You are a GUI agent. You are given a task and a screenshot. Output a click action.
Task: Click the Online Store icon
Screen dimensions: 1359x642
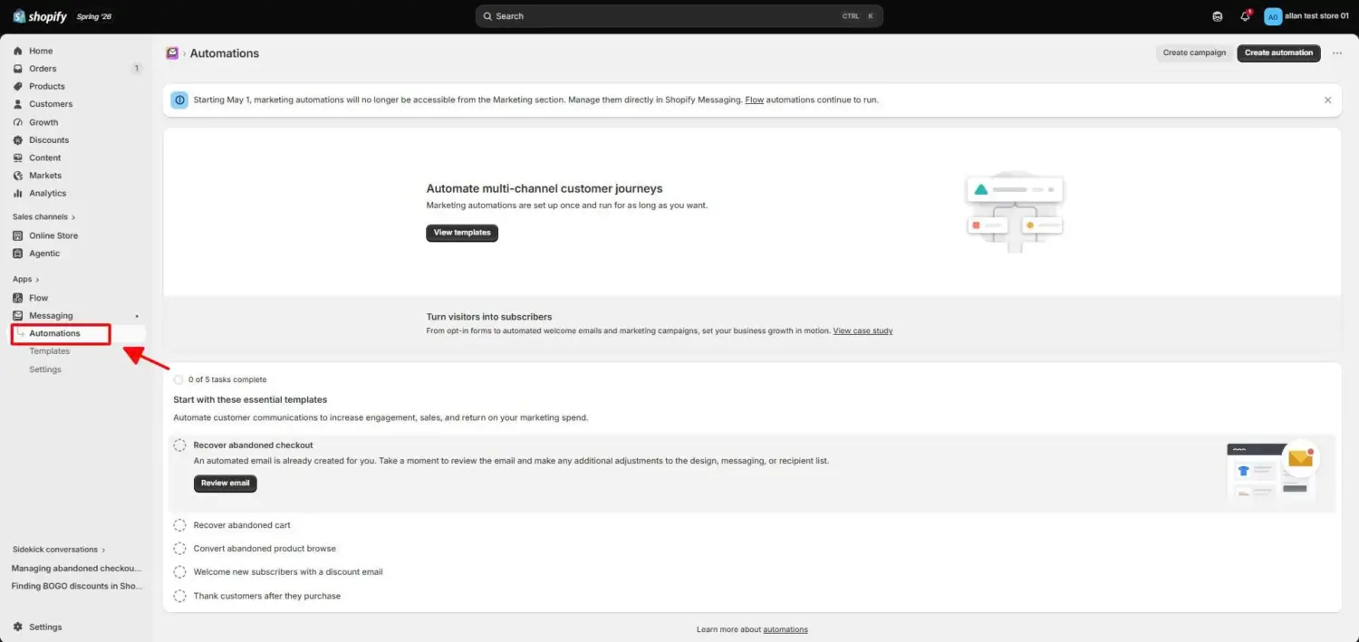[18, 235]
